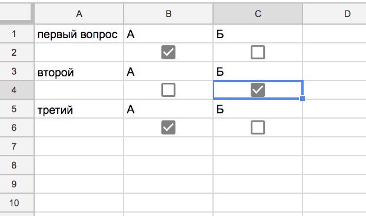Check the empty checkbox in cell C2
The width and height of the screenshot is (366, 216).
[258, 52]
